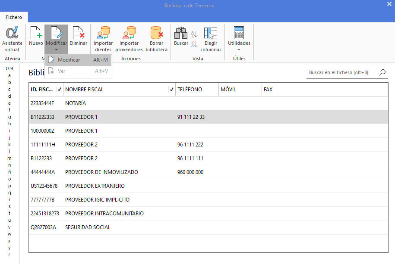Toggle the ID. FISC... column checkmark
395x264 pixels.
60,90
